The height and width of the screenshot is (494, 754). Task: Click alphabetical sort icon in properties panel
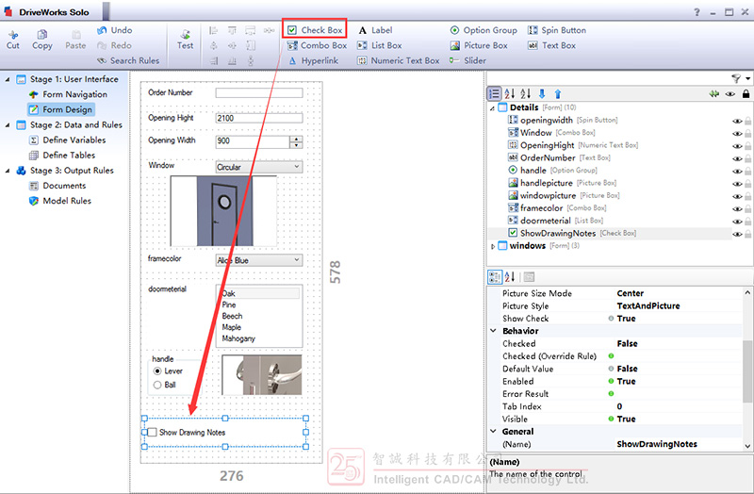click(x=510, y=277)
